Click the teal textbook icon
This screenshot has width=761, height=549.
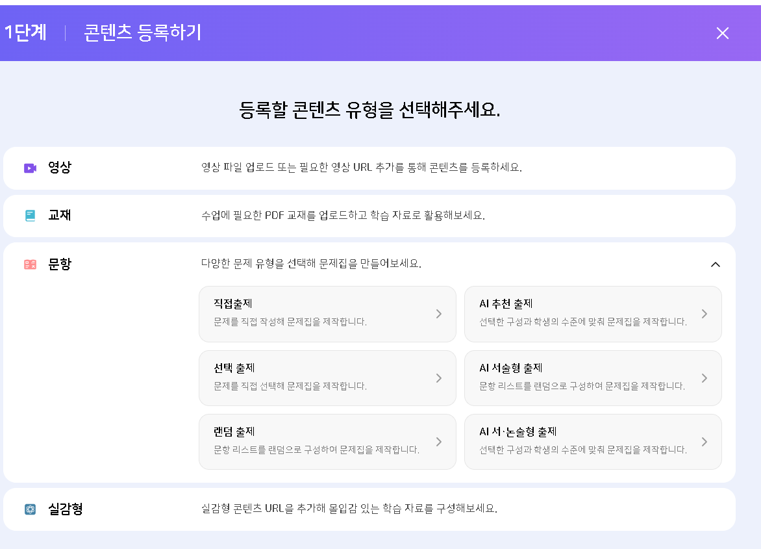30,216
